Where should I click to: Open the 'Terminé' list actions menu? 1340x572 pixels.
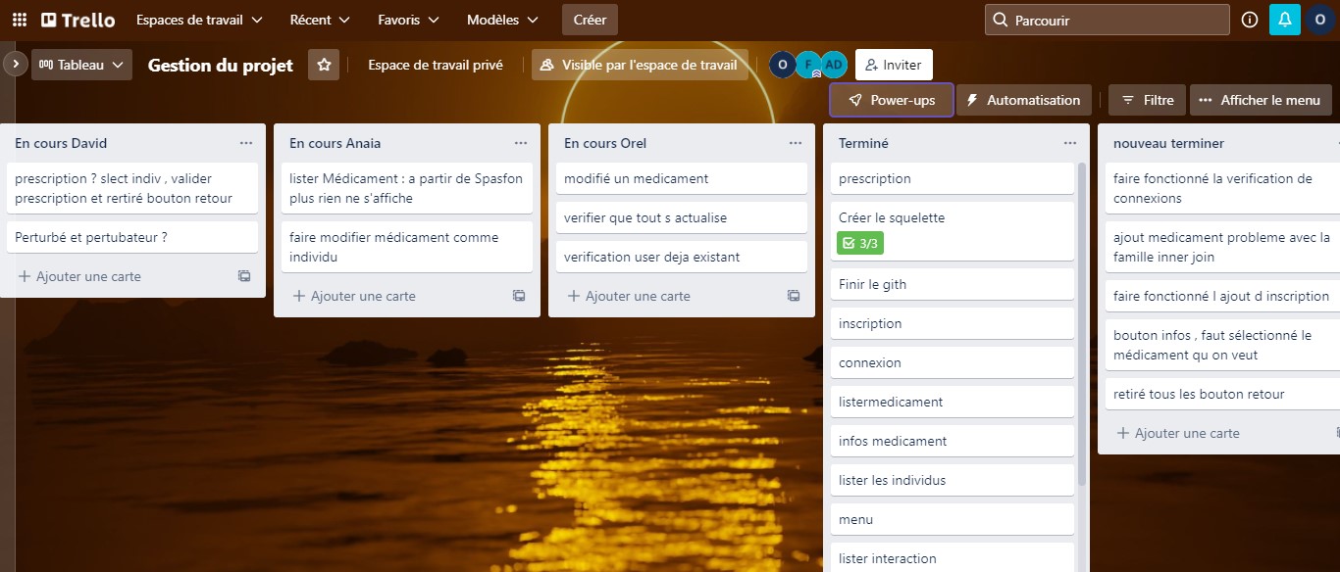(x=1070, y=143)
